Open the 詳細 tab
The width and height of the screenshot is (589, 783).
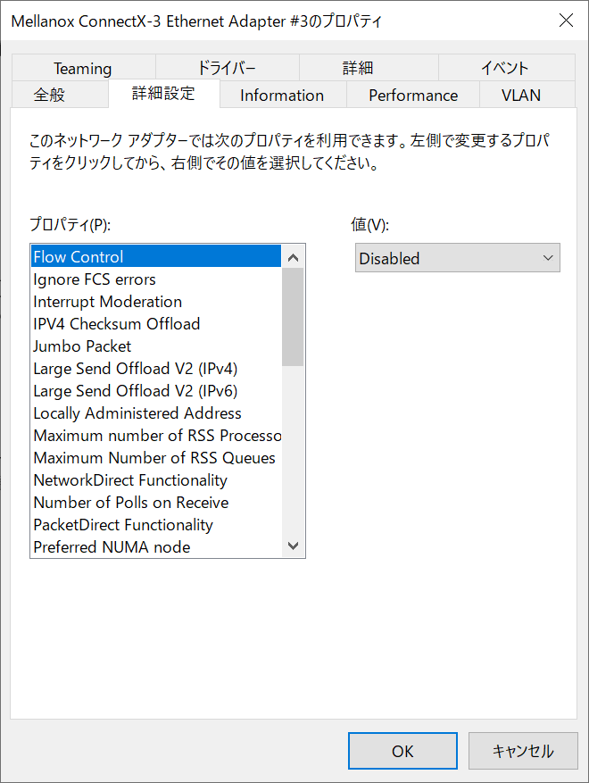click(369, 68)
